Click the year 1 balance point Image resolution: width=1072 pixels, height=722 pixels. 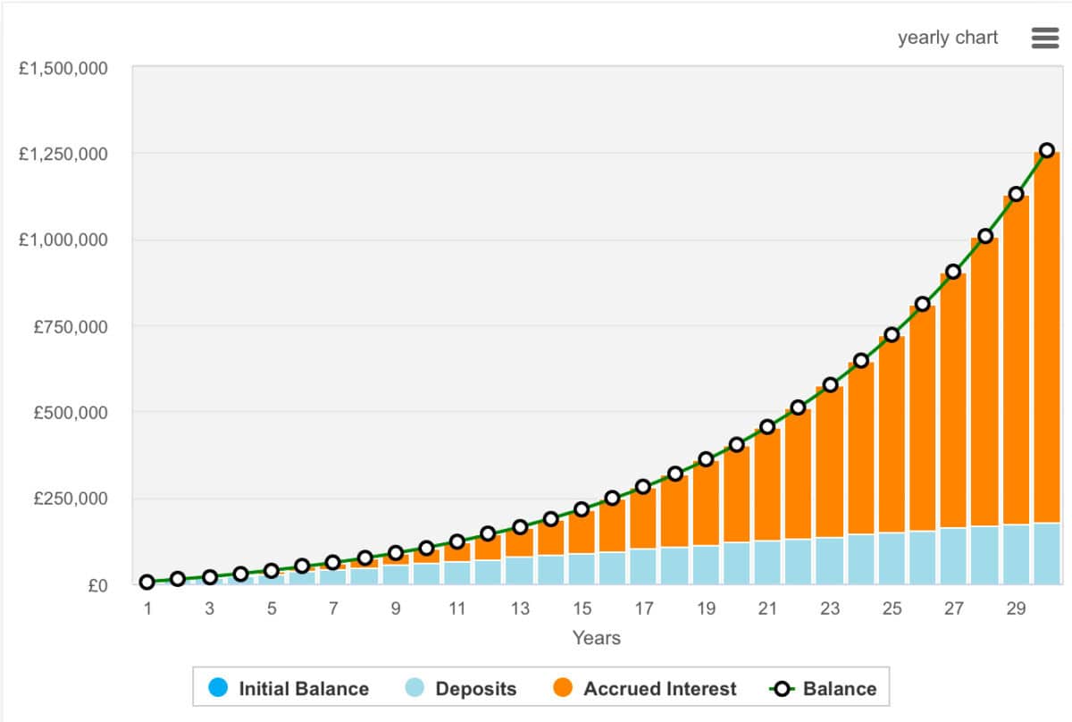click(147, 582)
